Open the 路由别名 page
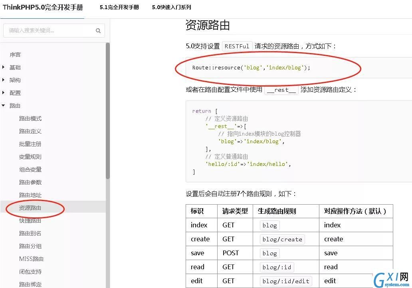This screenshot has height=288, width=412. pos(30,233)
